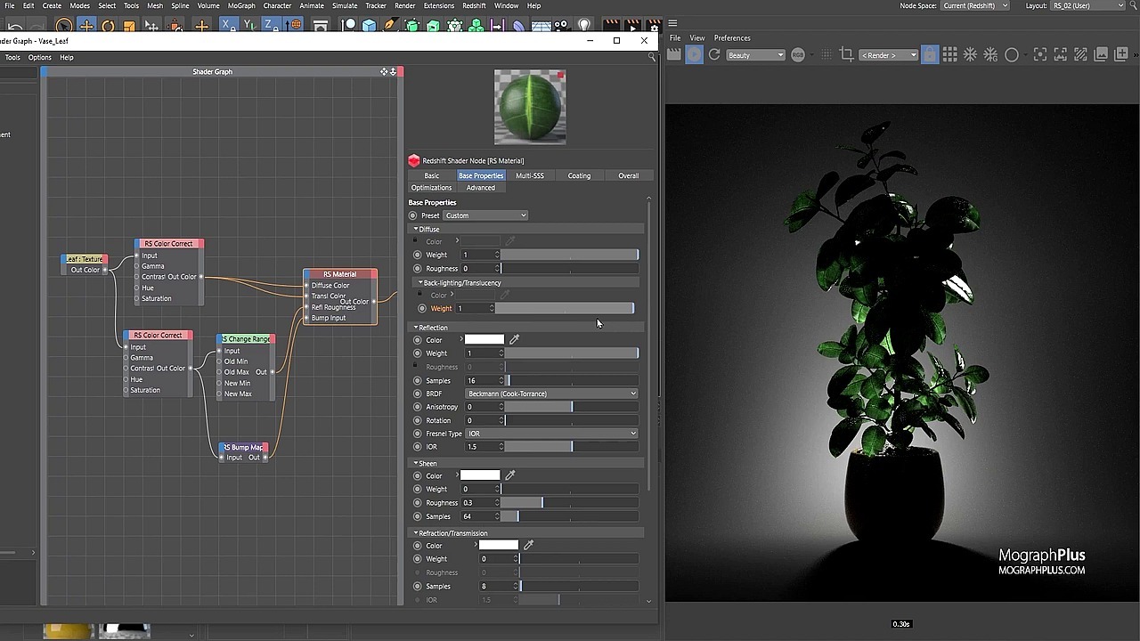The image size is (1140, 641).
Task: Open the Preferences menu in render view
Action: (732, 38)
